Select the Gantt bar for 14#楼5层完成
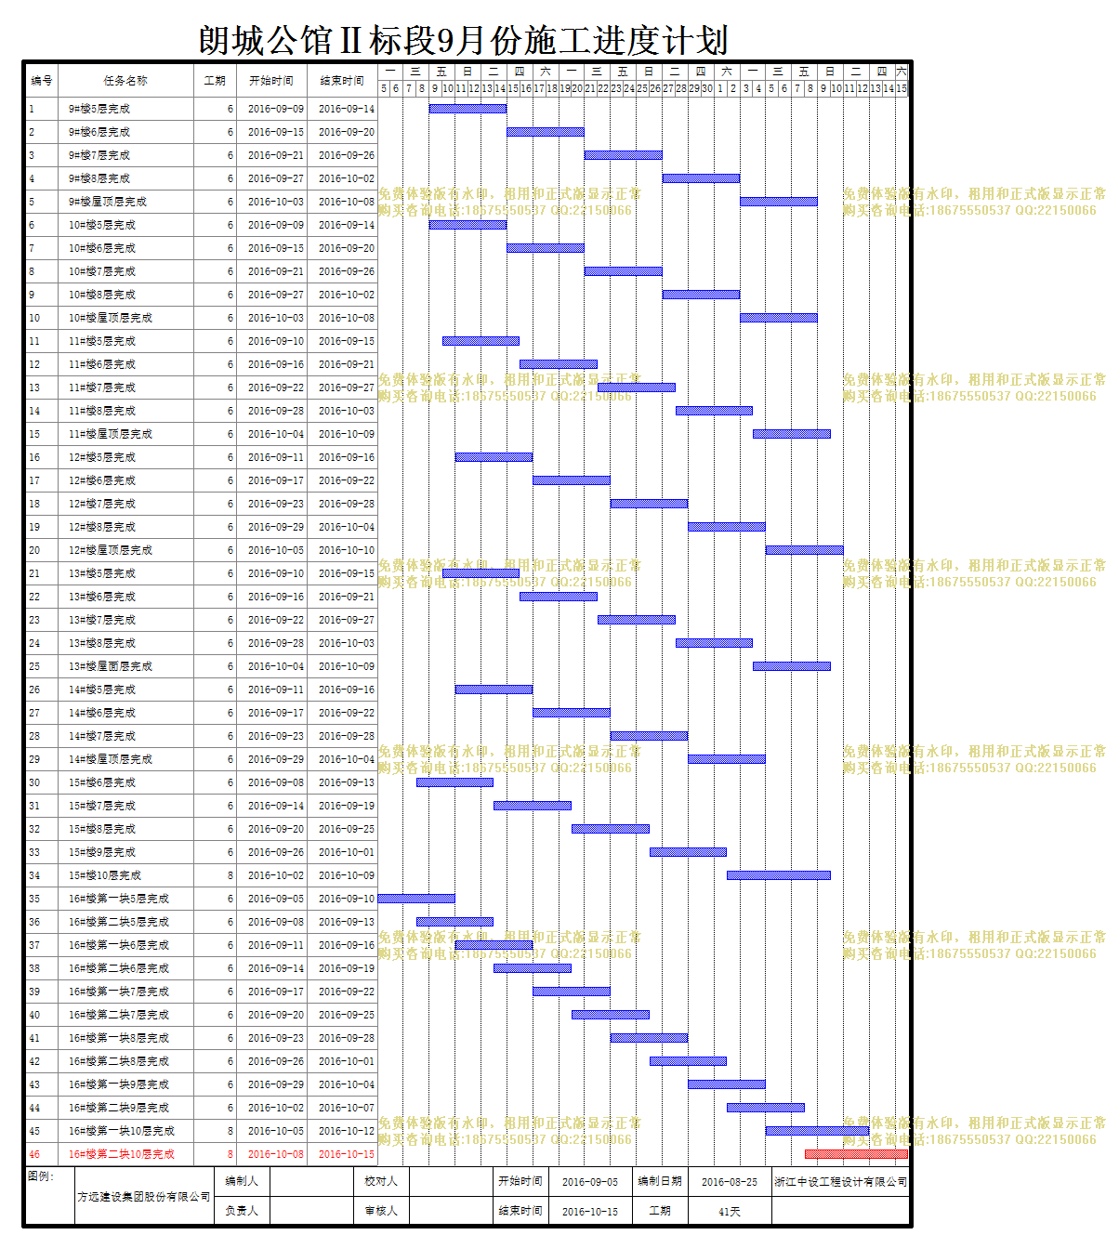Screen dimensions: 1106x1248 (x=494, y=690)
